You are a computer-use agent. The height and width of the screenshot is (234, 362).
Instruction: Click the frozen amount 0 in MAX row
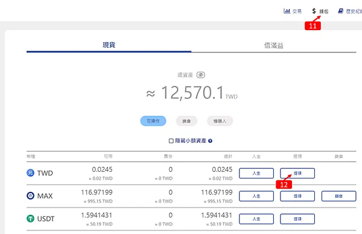pyautogui.click(x=170, y=192)
